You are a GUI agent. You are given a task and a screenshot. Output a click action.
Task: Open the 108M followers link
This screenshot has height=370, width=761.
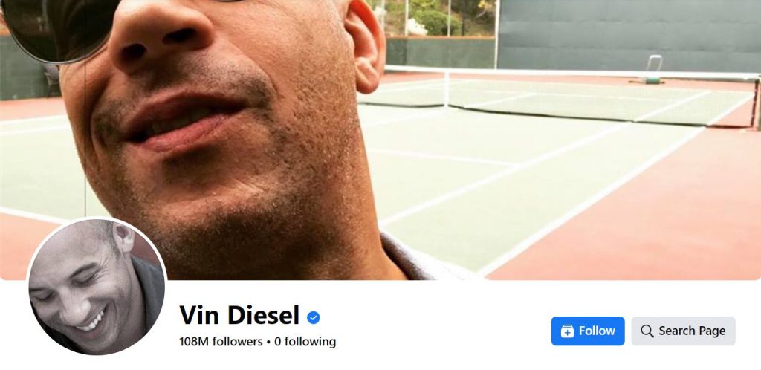point(220,342)
